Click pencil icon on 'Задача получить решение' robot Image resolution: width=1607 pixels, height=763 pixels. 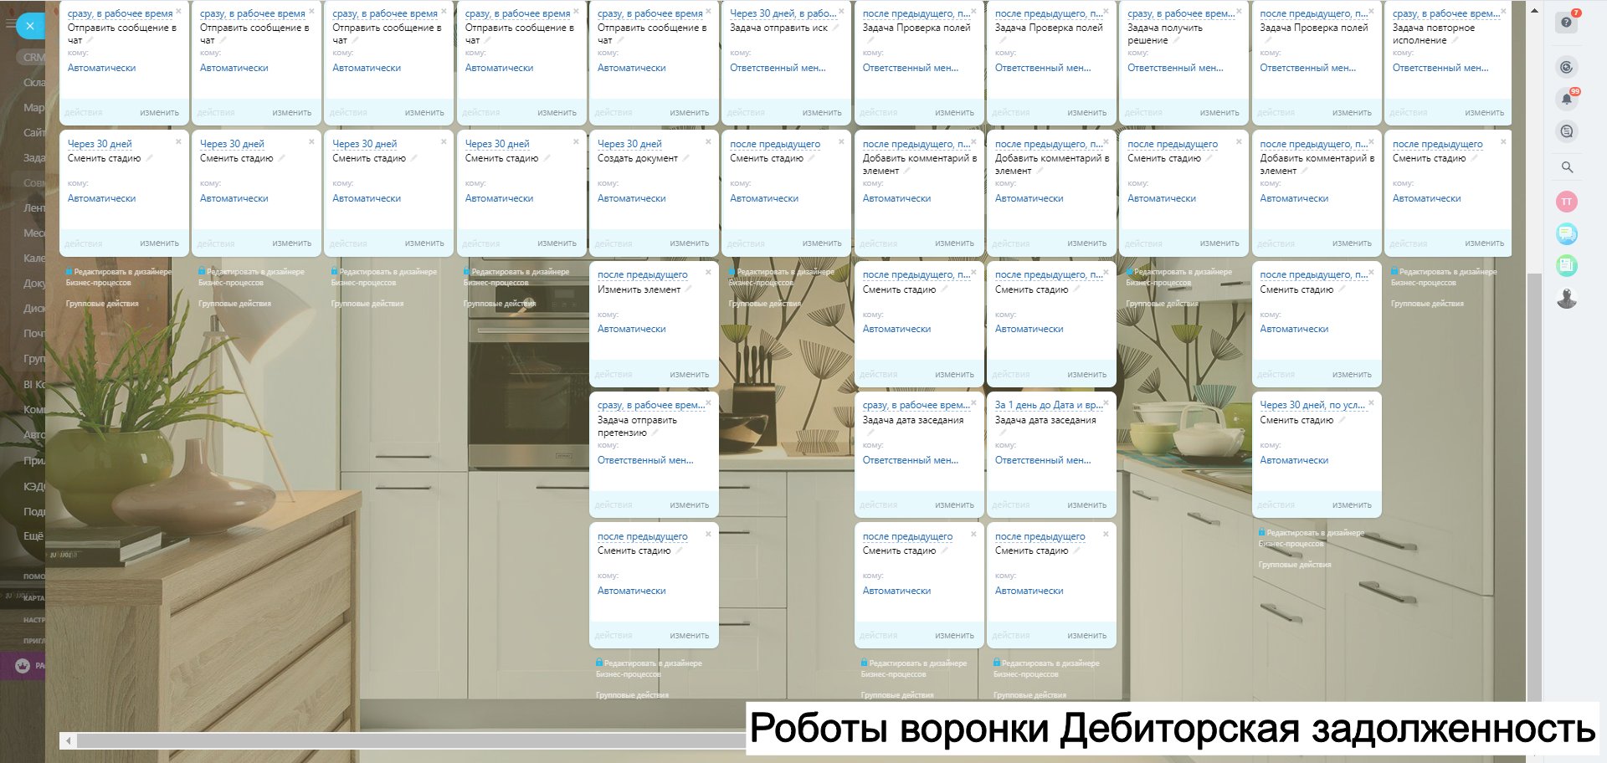[x=1176, y=40]
